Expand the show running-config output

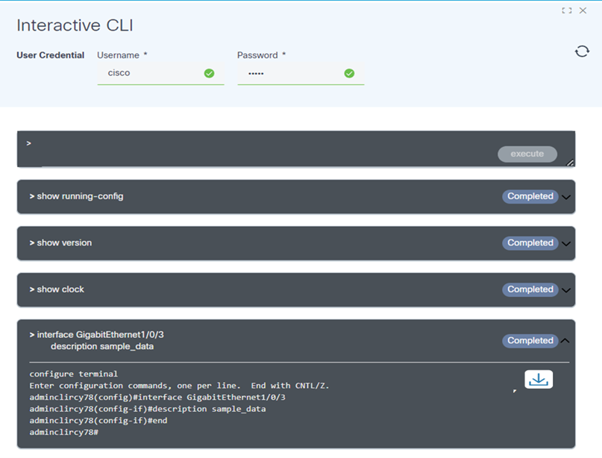pyautogui.click(x=566, y=198)
